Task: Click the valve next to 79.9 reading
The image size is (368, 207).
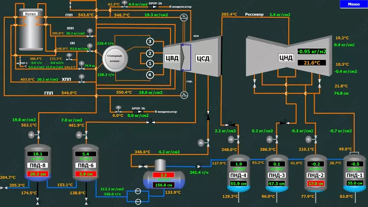Action: tap(81, 66)
